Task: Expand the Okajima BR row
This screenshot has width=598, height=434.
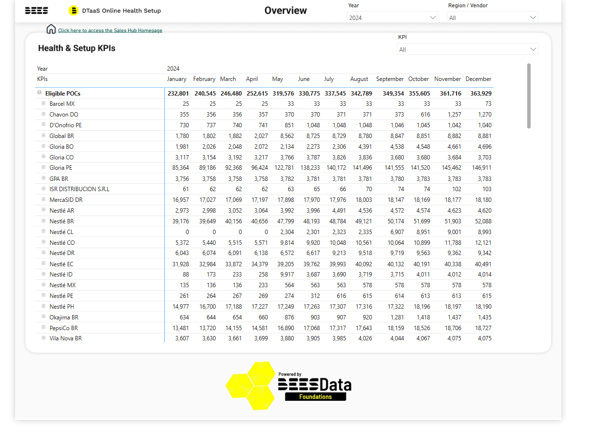Action: click(x=43, y=316)
